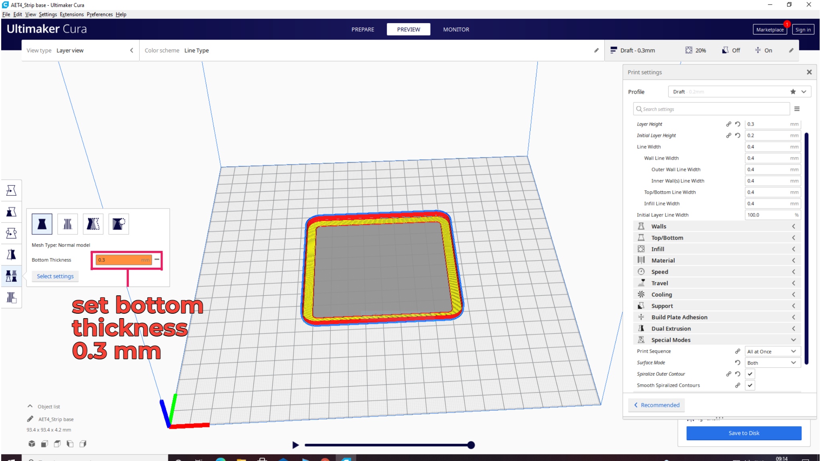Open the Profile dropdown

pos(740,92)
